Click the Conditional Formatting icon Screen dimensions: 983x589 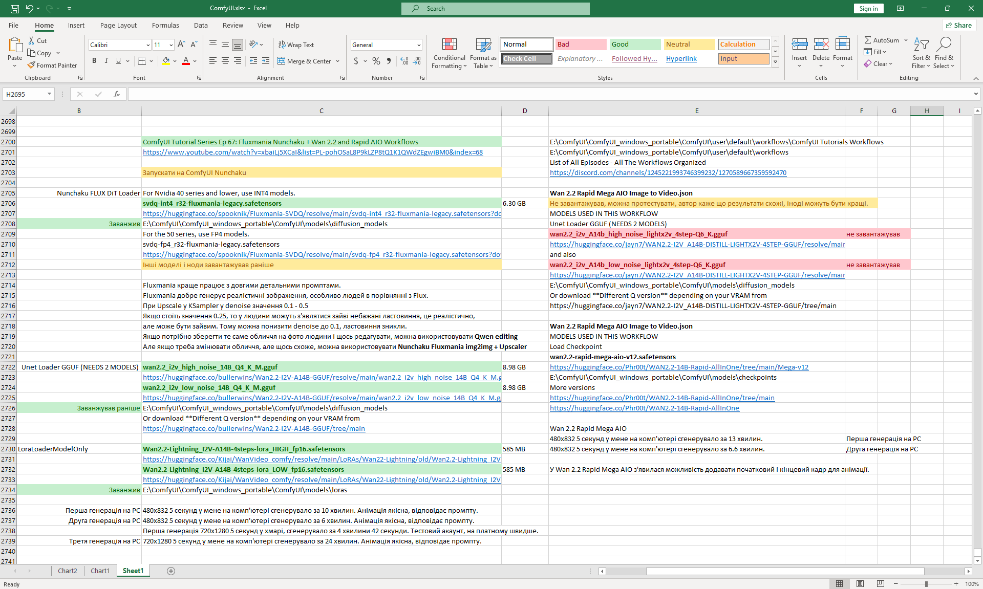coord(449,45)
